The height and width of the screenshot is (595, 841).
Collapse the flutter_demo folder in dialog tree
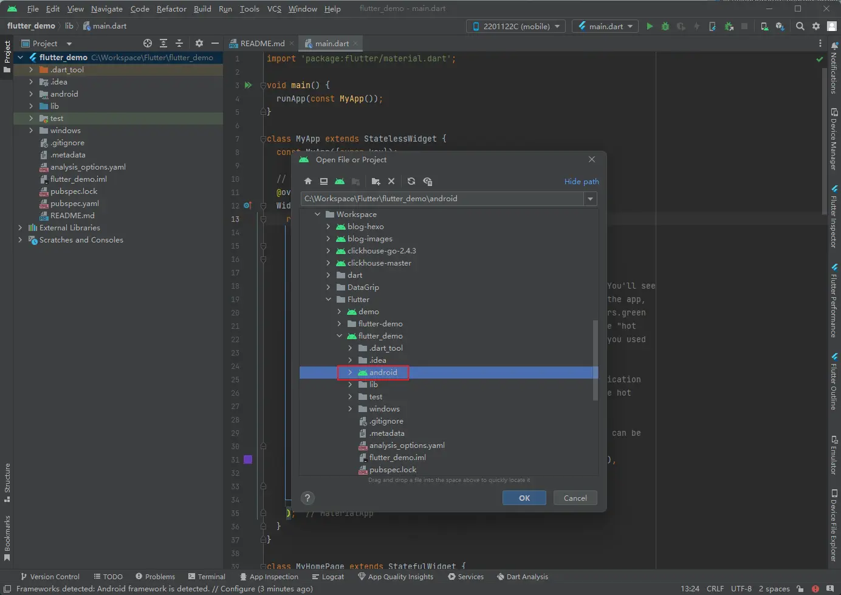pyautogui.click(x=339, y=336)
